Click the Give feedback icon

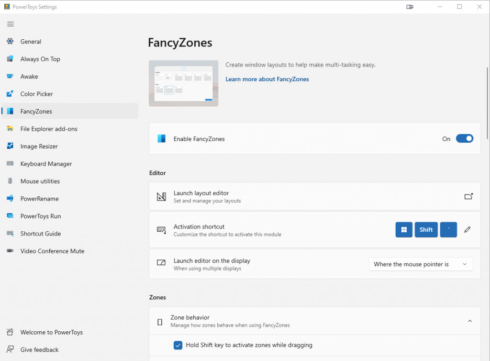click(10, 350)
